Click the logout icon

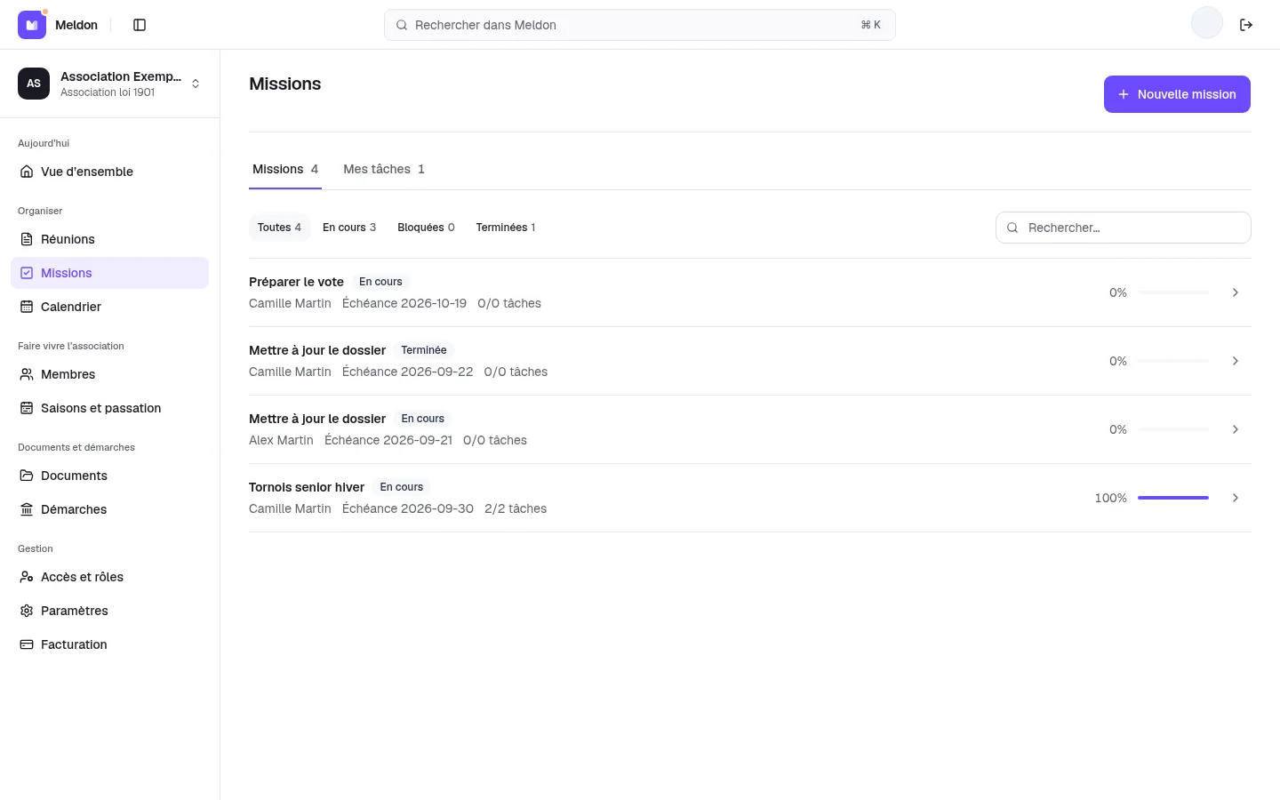tap(1246, 25)
